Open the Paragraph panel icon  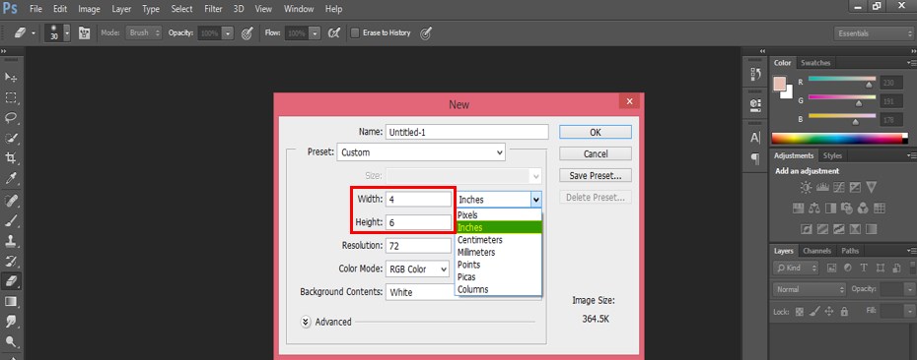(x=755, y=158)
